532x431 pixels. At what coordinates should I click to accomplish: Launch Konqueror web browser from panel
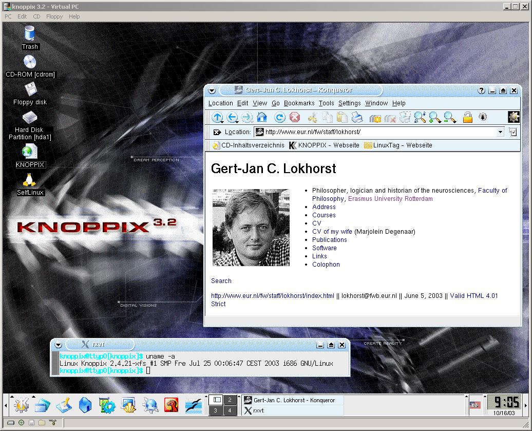[149, 405]
